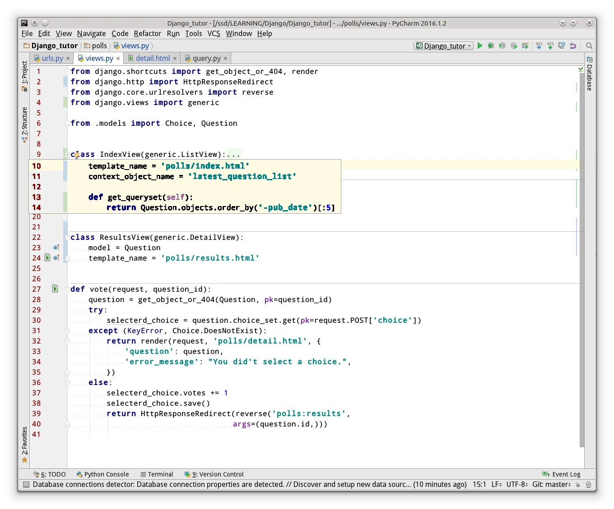Run with coverage using the toolbar icon
Image resolution: width=614 pixels, height=509 pixels.
tap(502, 46)
